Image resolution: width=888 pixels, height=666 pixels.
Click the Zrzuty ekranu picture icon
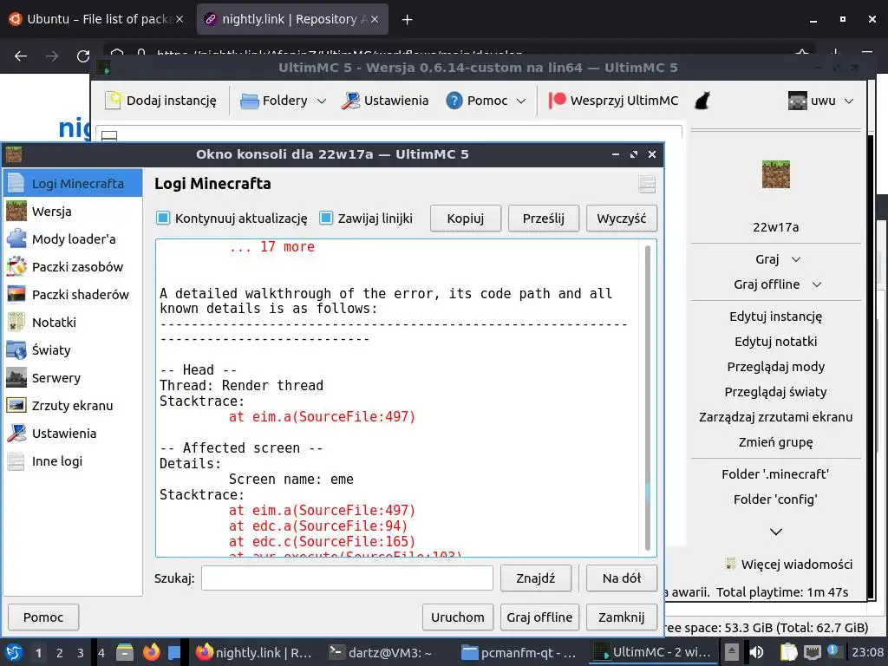16,406
